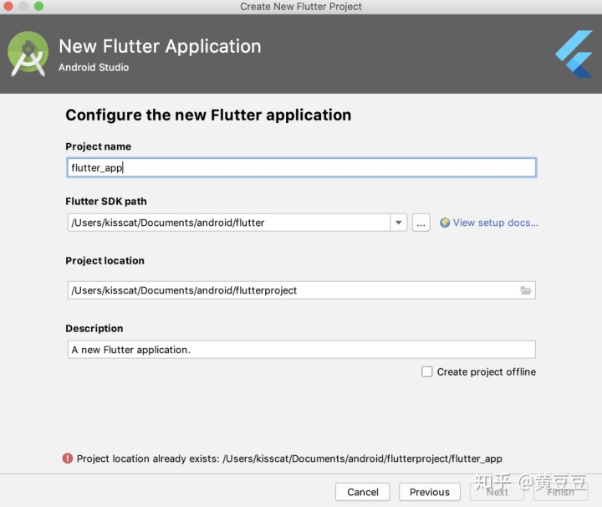Open the View setup docs link
The image size is (602, 507).
coord(495,223)
